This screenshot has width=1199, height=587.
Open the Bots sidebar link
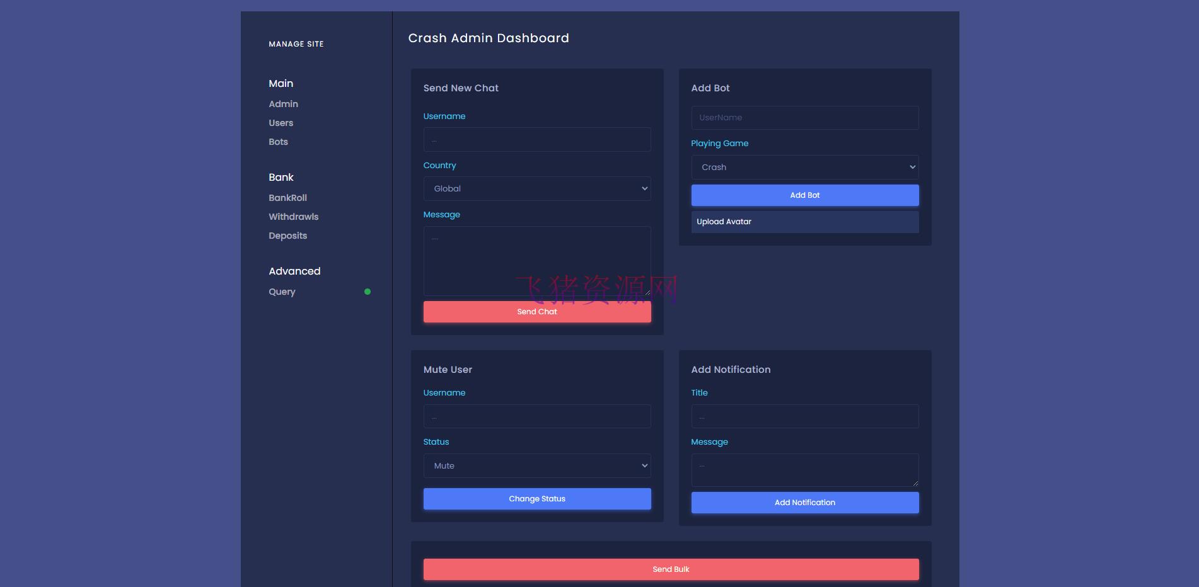coord(278,142)
